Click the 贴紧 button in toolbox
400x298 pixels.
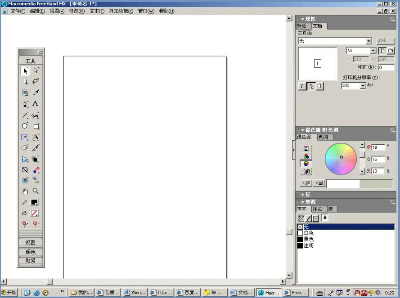coord(30,261)
